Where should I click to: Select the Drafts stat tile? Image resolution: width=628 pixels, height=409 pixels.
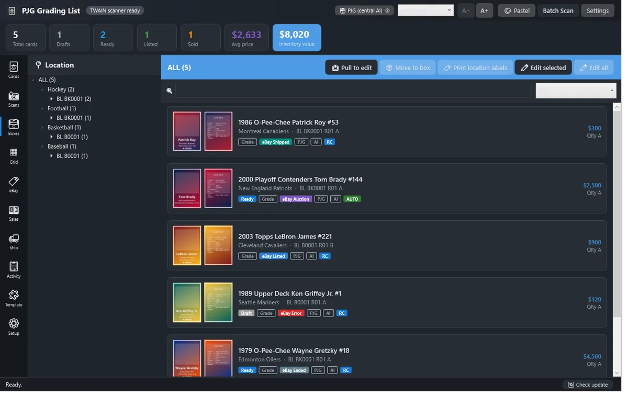coord(69,38)
